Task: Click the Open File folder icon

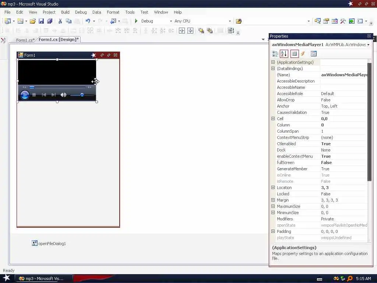Action: pos(33,21)
